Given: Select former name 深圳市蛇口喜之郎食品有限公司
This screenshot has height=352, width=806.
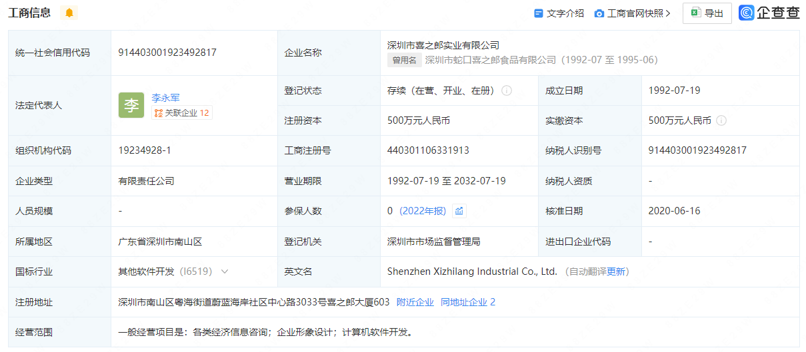Looking at the screenshot, I should tap(491, 60).
